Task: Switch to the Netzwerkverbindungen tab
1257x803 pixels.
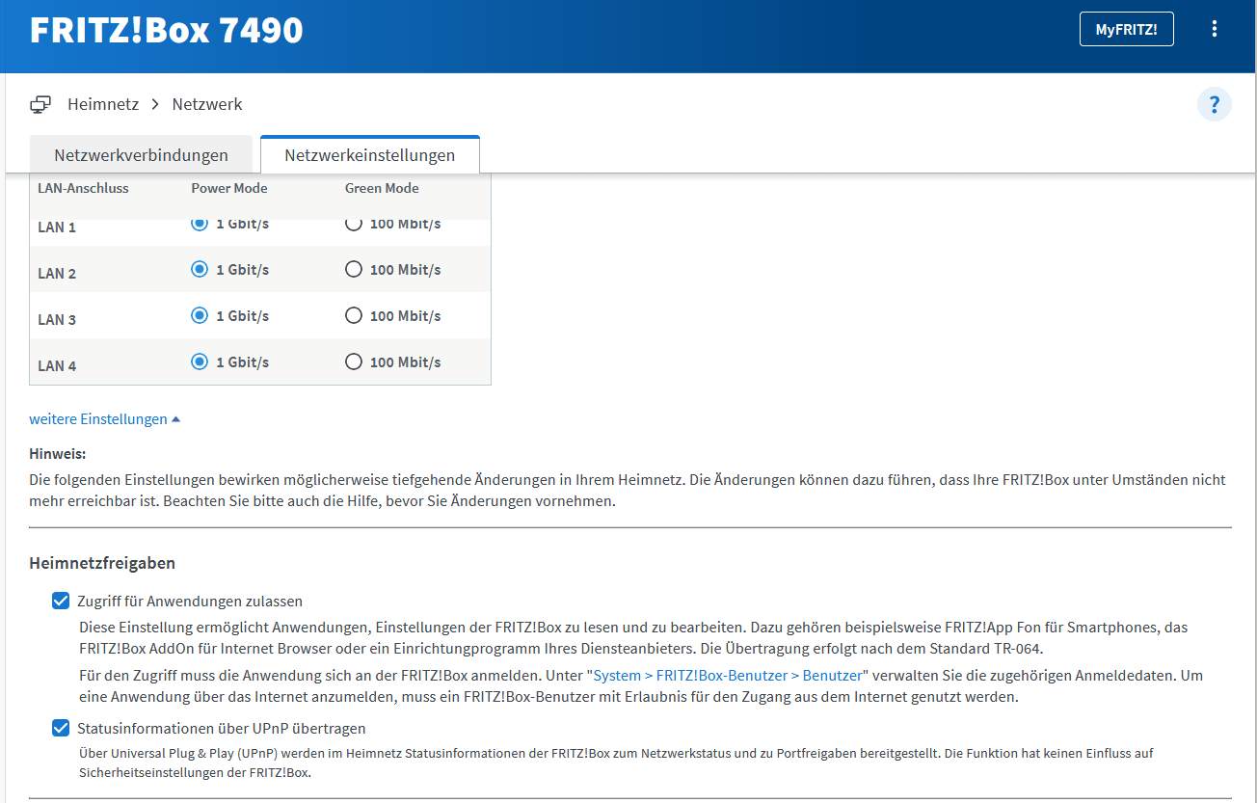Action: point(141,155)
